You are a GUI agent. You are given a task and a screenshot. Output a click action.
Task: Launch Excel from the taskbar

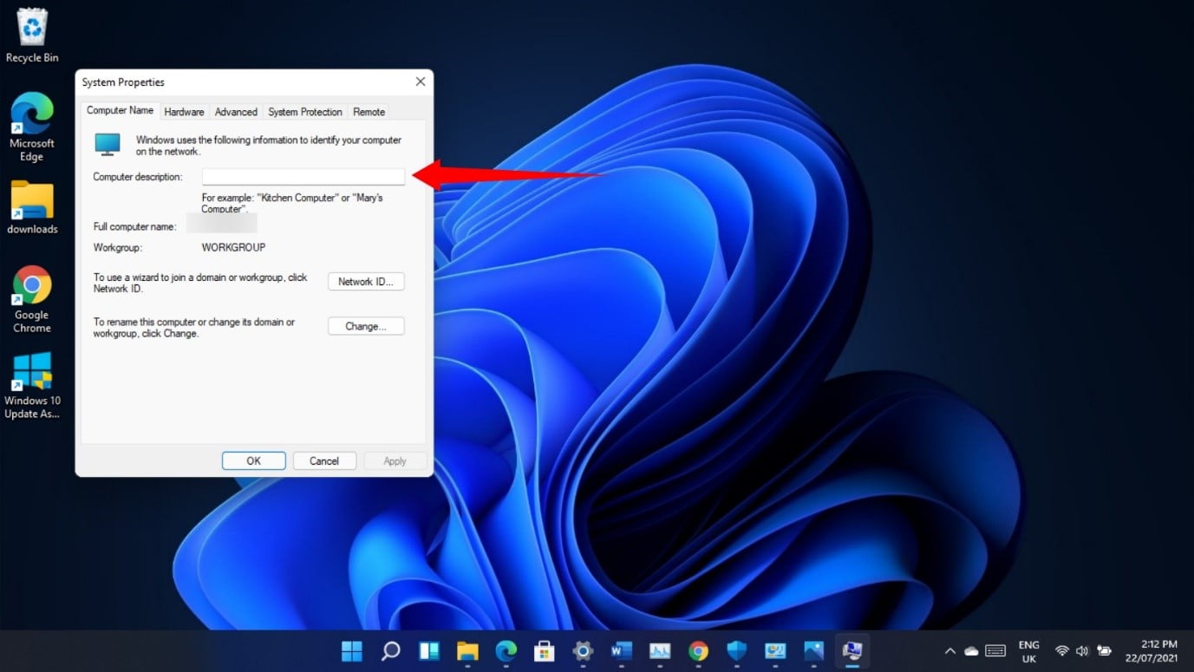click(x=660, y=651)
